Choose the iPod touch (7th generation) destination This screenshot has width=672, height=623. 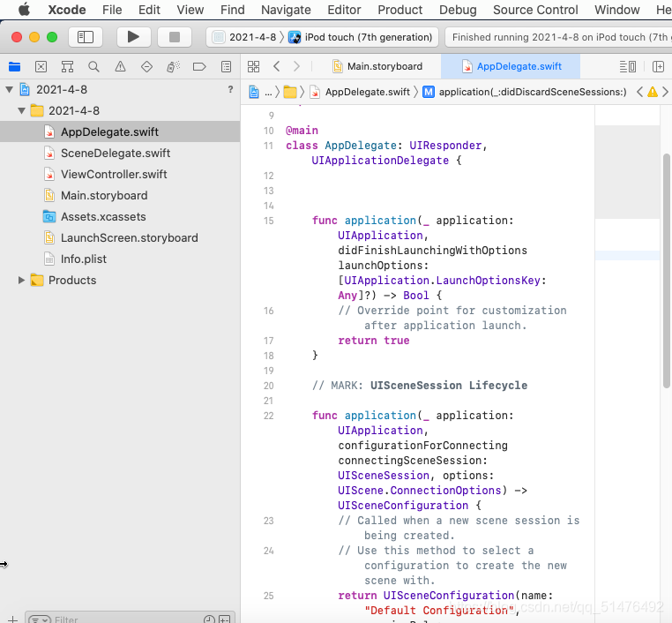(361, 37)
